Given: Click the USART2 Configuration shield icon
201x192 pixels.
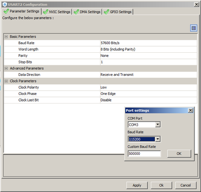Looking at the screenshot, I should 5,5.
